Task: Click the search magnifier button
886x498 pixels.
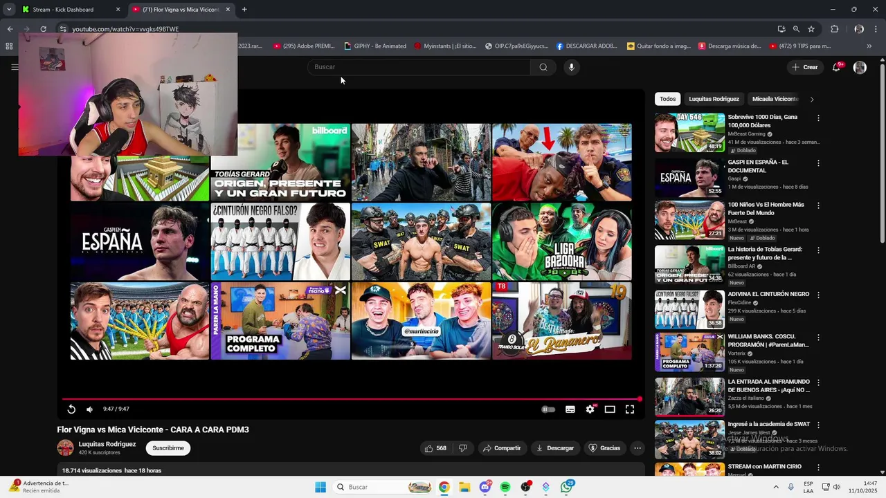Action: coord(543,67)
